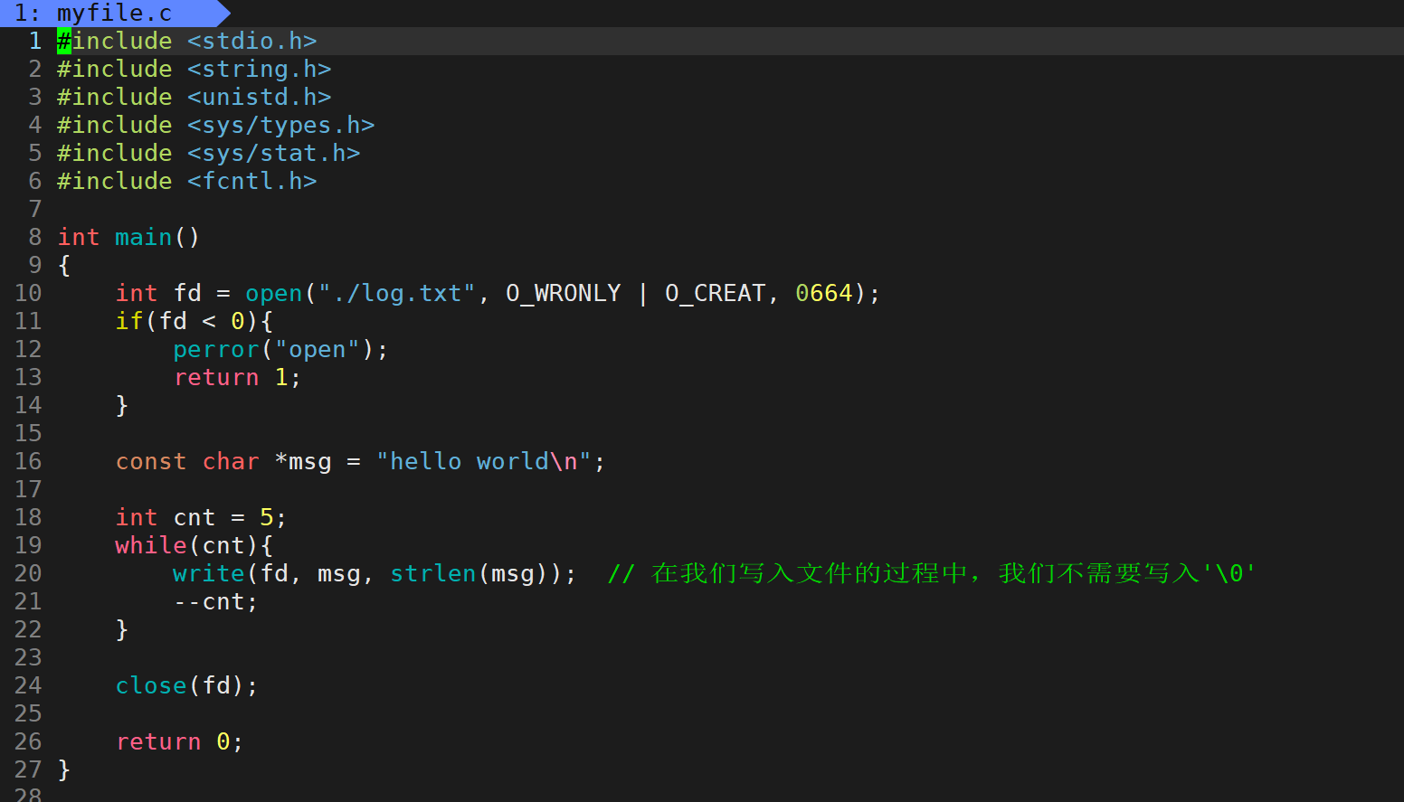Click the opening brace on line 9

click(x=64, y=265)
